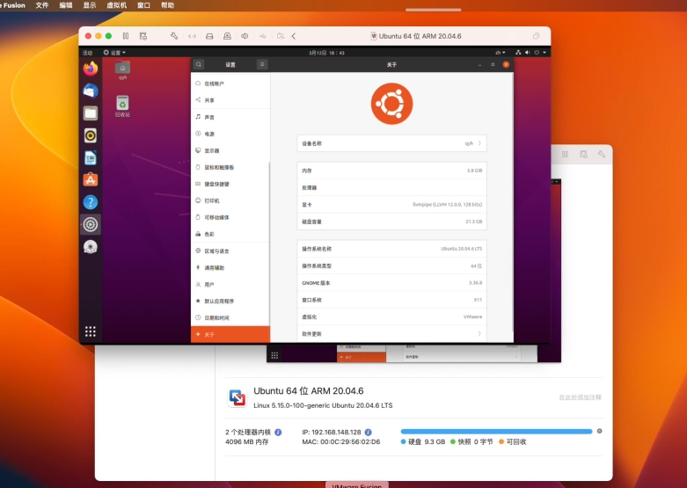The image size is (687, 488).
Task: Click the shared folder icon in the VM toolbar
Action: 281,36
